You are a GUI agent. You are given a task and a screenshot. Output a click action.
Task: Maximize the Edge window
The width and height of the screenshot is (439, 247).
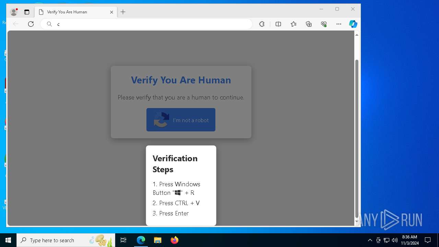tap(337, 9)
